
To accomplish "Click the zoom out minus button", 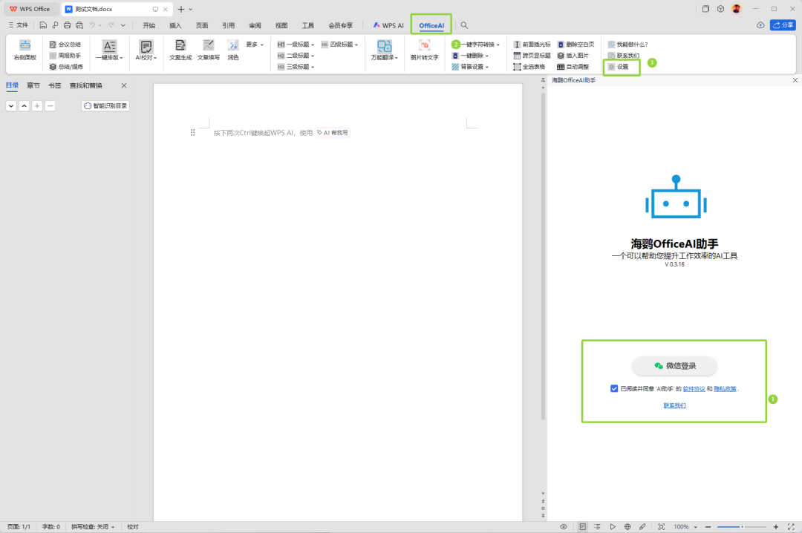I will click(708, 527).
